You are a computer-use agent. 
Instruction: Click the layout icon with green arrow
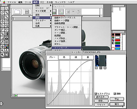61,12
